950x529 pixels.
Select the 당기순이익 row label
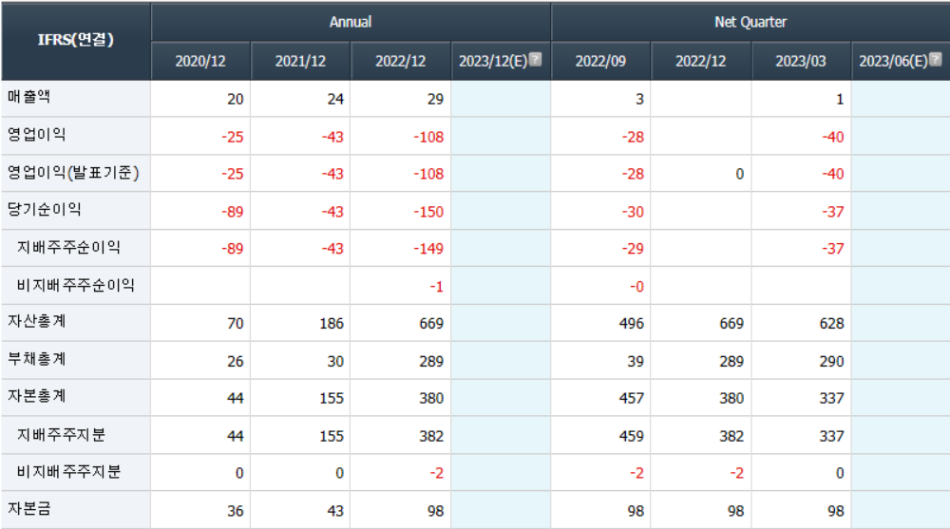click(45, 210)
